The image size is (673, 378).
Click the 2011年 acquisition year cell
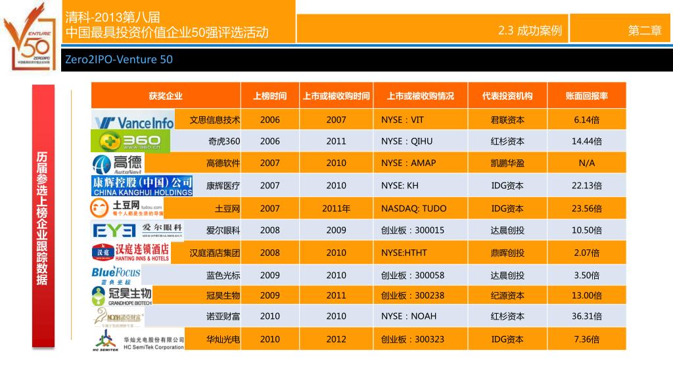tap(336, 209)
